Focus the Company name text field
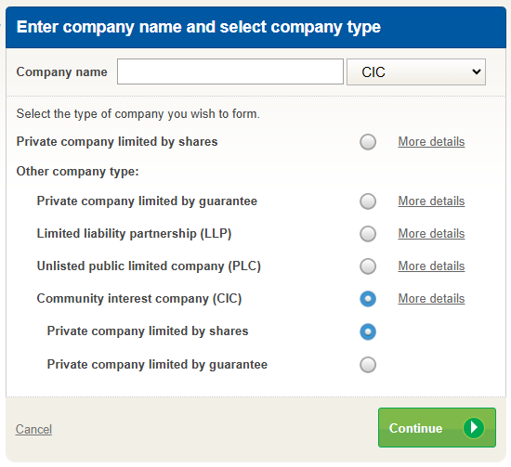This screenshot has width=511, height=467. tap(230, 71)
